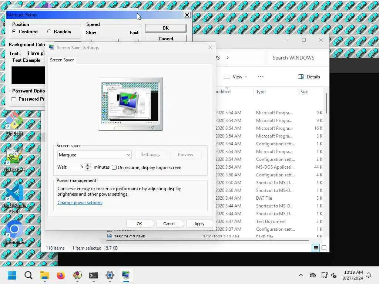Expand the address bar breadcrumb chevron
This screenshot has height=284, width=379.
228,58
